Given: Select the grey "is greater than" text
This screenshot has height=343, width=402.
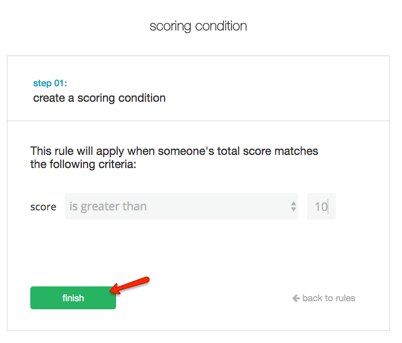Looking at the screenshot, I should pos(108,206).
